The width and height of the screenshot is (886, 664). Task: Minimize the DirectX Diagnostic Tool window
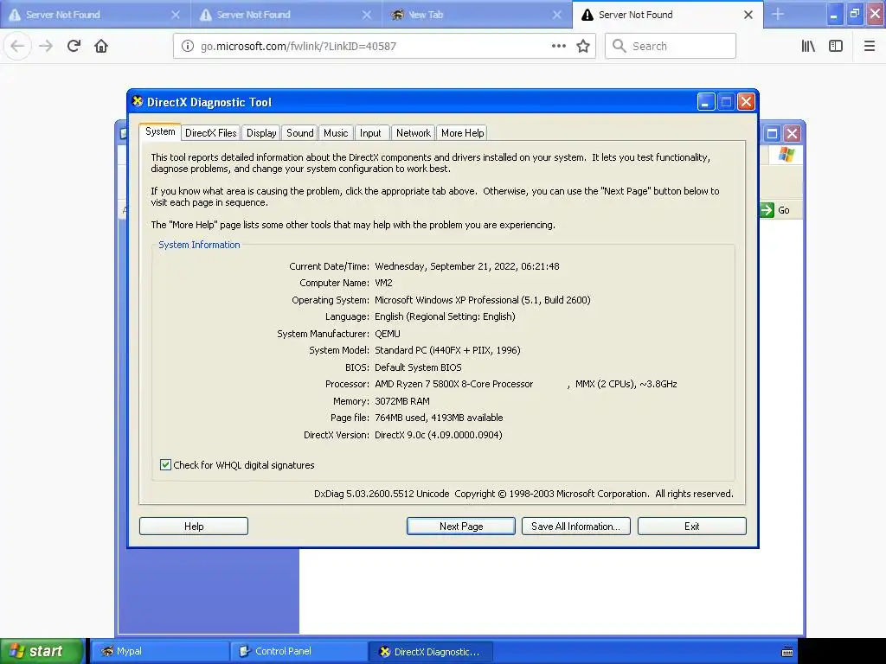click(706, 102)
